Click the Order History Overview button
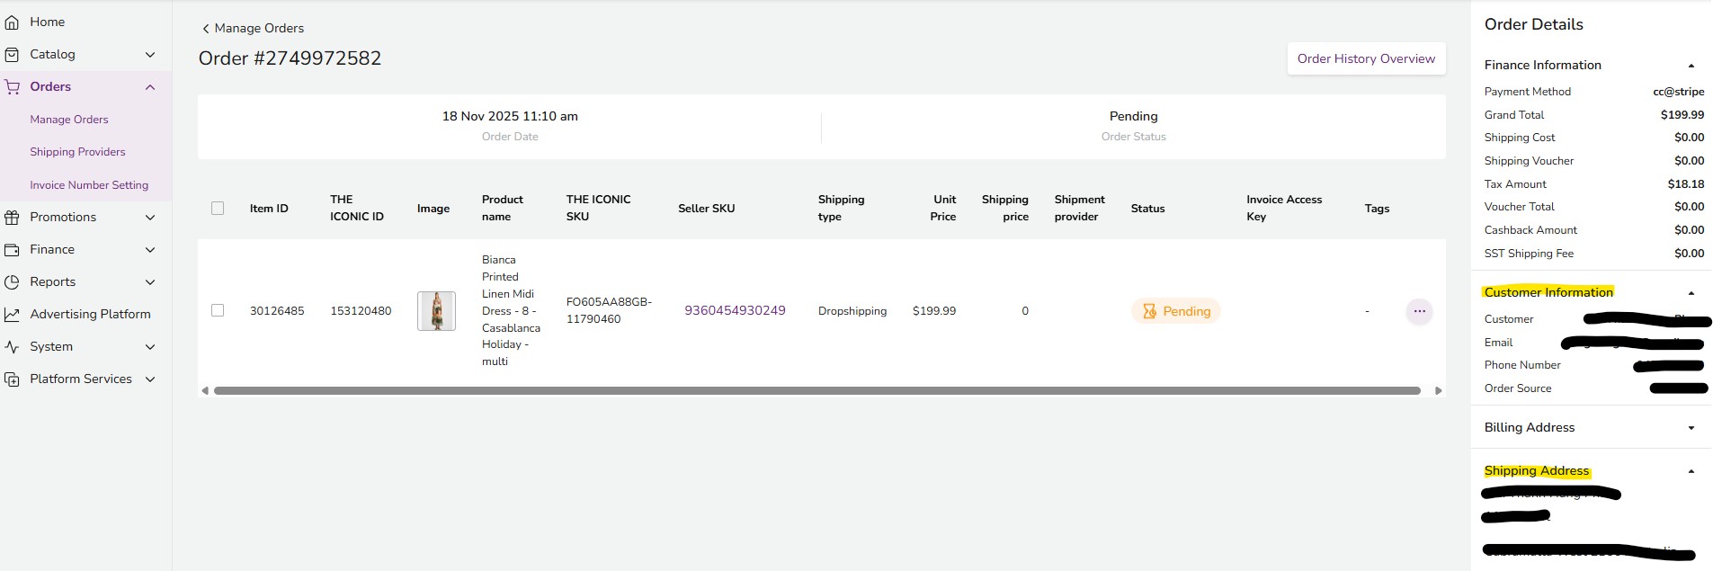This screenshot has height=571, width=1713. [1365, 58]
